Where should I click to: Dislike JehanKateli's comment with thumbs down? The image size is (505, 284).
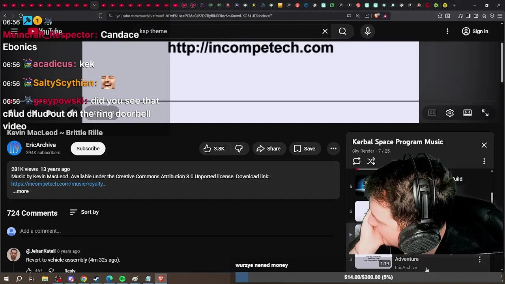51,271
